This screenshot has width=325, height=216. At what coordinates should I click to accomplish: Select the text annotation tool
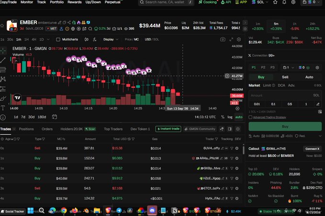[3, 108]
